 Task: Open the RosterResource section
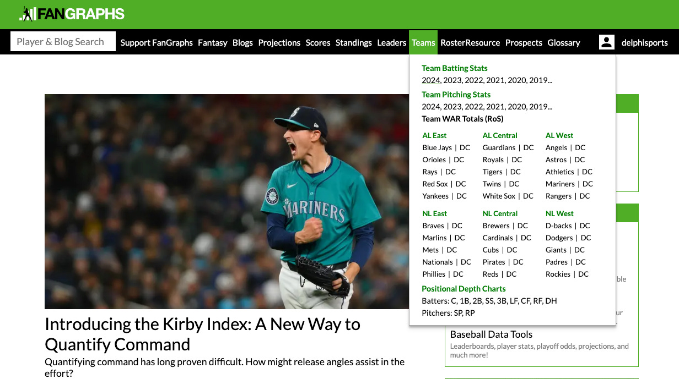pos(470,42)
